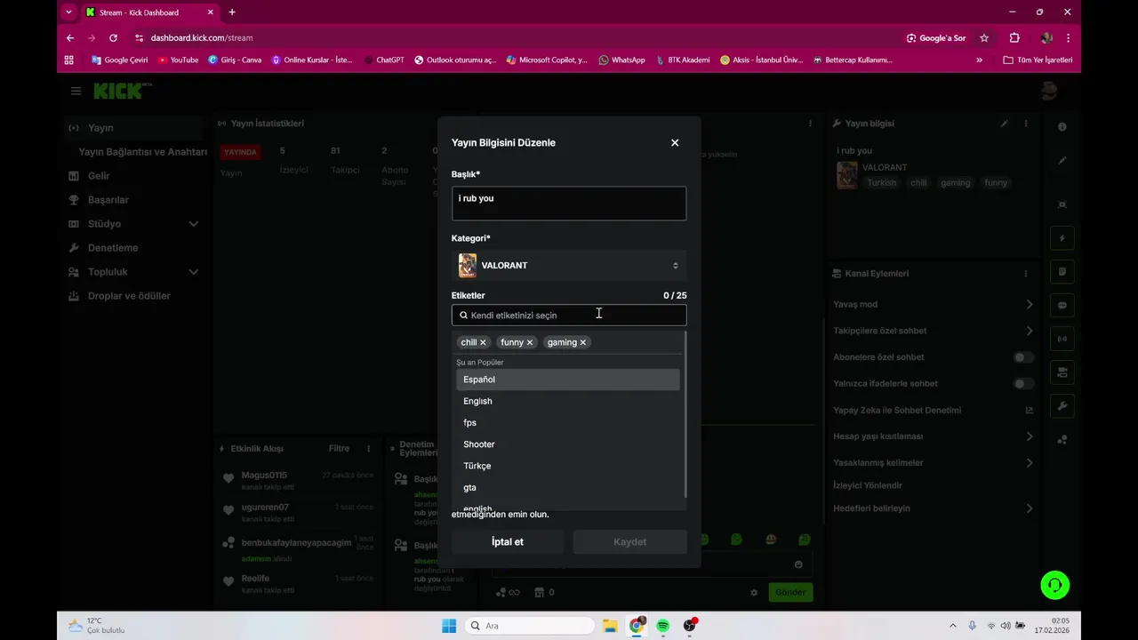Screen dimensions: 1138x640
Task: Click the pencil icon in right toolbar
Action: 1062,161
